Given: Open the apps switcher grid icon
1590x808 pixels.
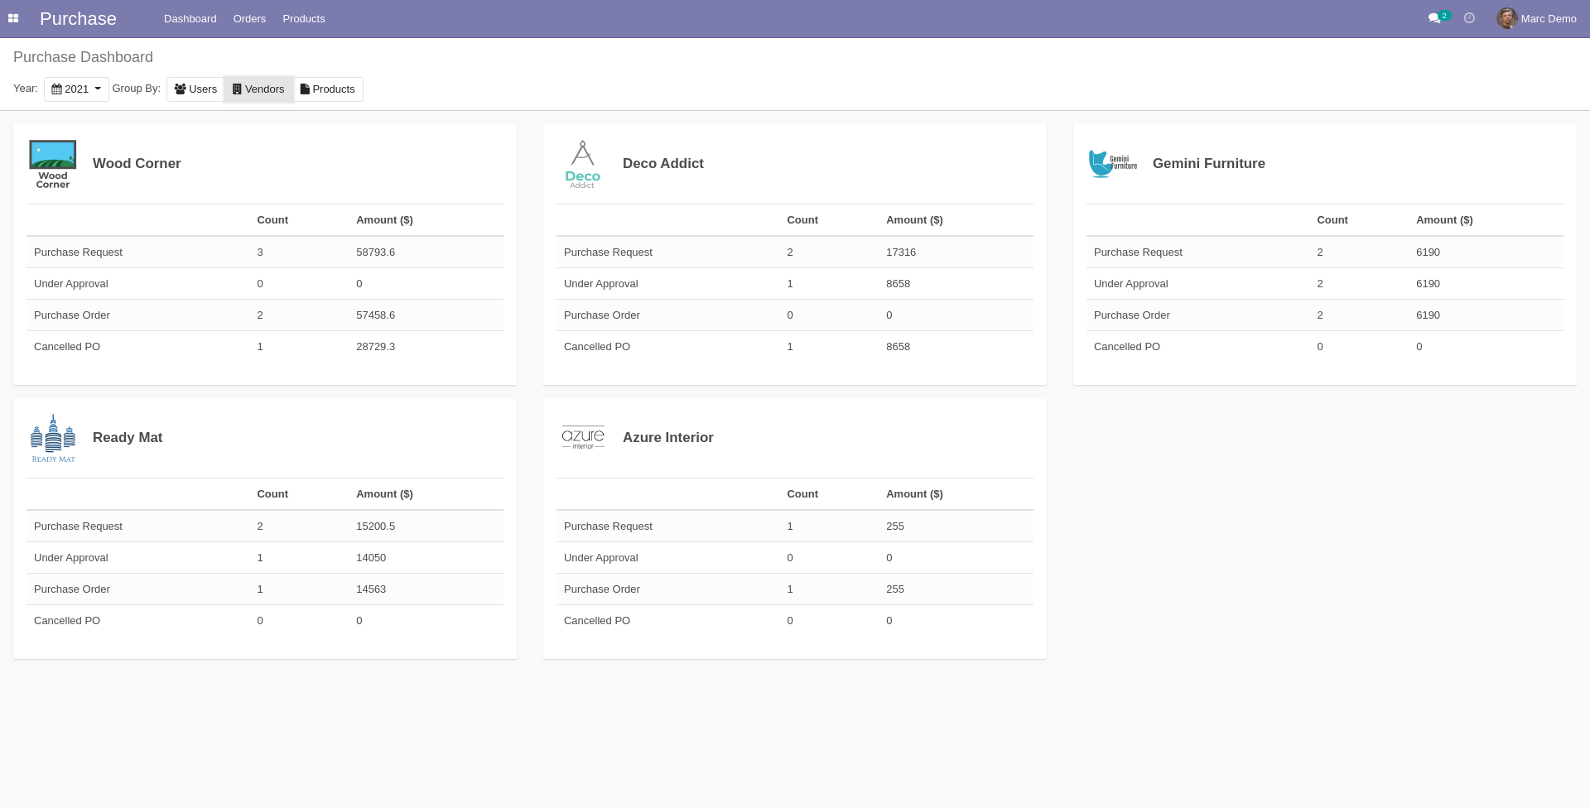Looking at the screenshot, I should point(13,18).
